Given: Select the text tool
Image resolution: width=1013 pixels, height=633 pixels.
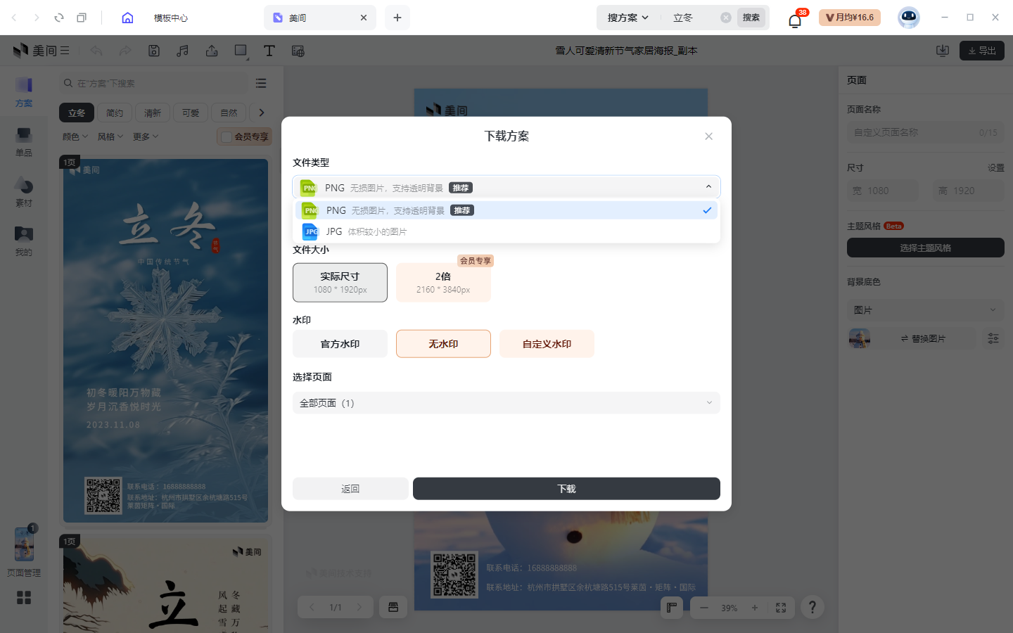Looking at the screenshot, I should [x=269, y=51].
